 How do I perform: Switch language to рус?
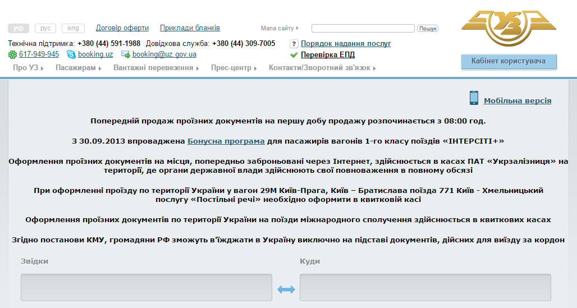[45, 28]
